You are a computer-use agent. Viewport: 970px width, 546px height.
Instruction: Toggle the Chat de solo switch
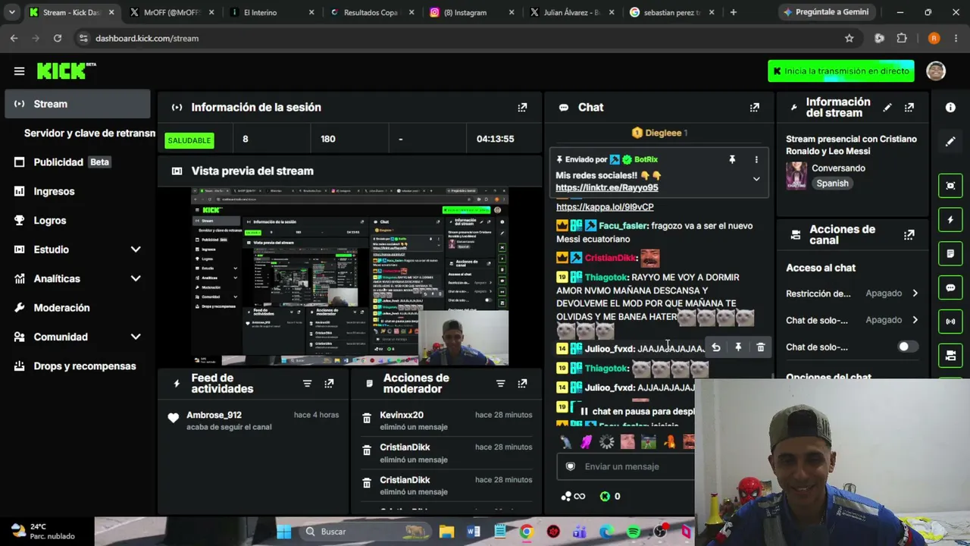point(907,347)
